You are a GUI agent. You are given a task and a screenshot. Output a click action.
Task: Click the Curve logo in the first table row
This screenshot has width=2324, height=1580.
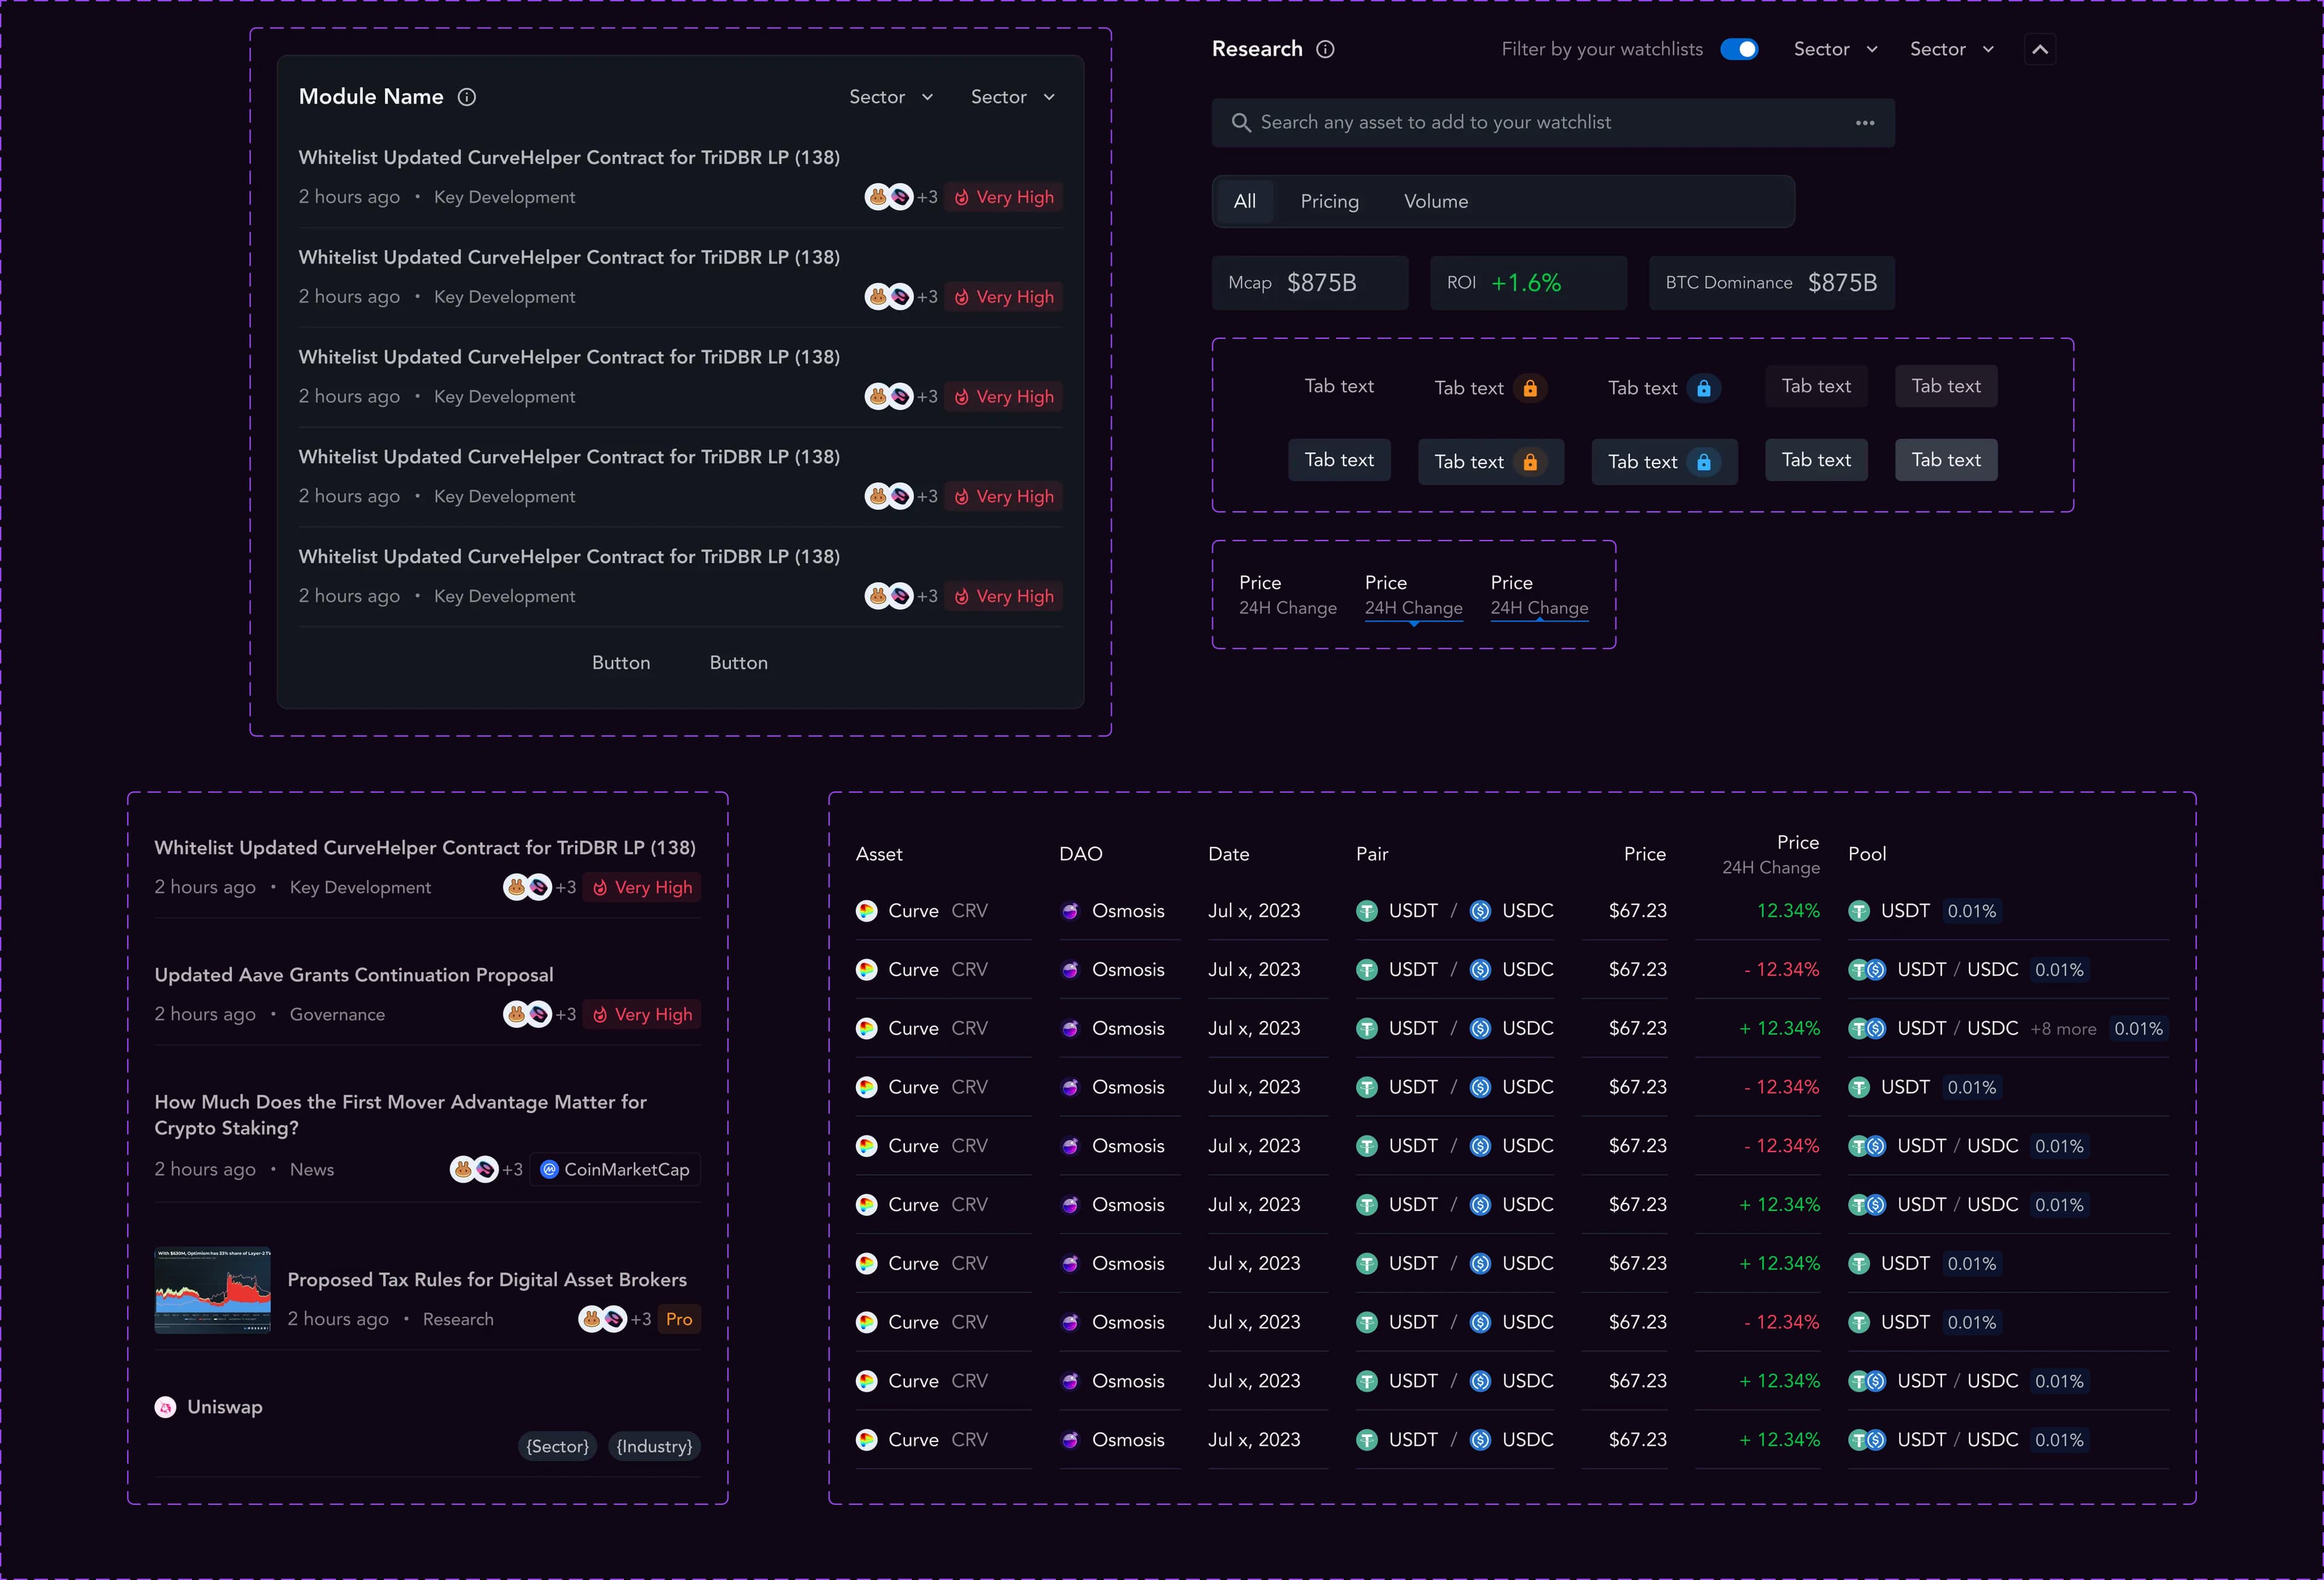(x=867, y=911)
